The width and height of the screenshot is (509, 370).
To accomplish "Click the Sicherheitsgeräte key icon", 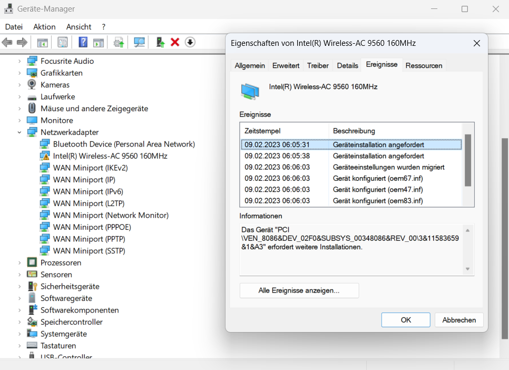I will 32,286.
